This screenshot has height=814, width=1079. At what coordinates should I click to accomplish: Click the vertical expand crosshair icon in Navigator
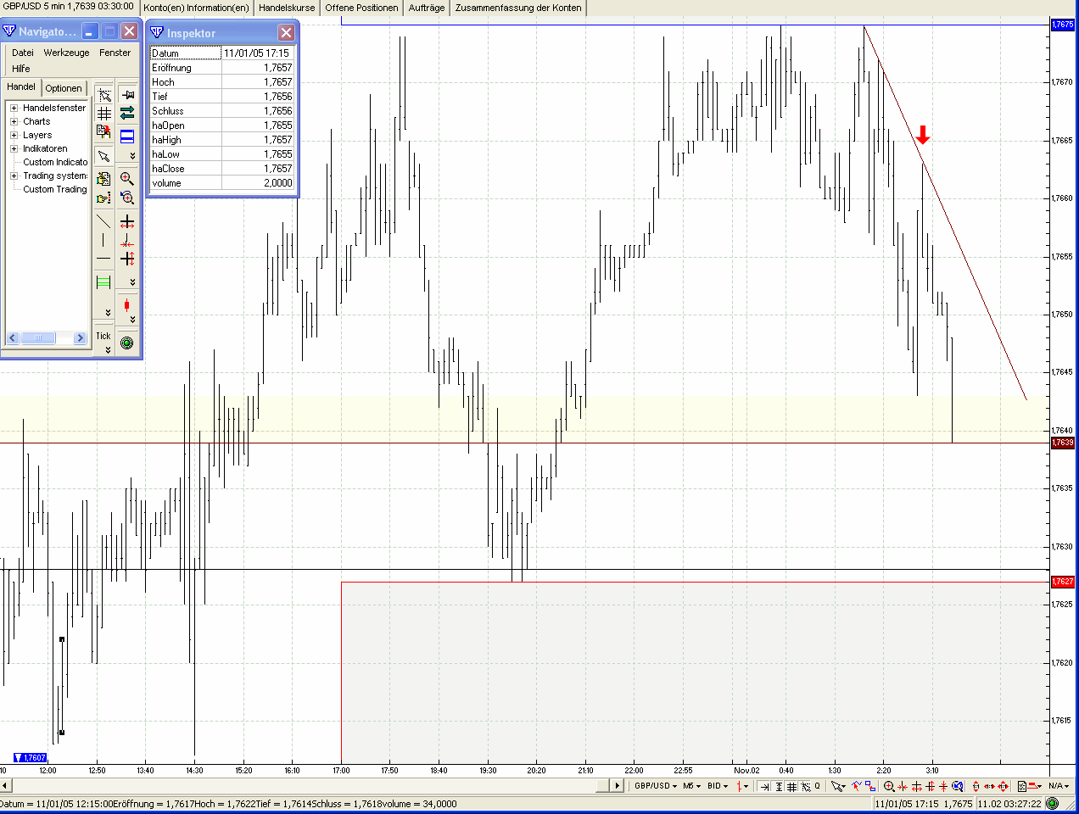click(127, 259)
